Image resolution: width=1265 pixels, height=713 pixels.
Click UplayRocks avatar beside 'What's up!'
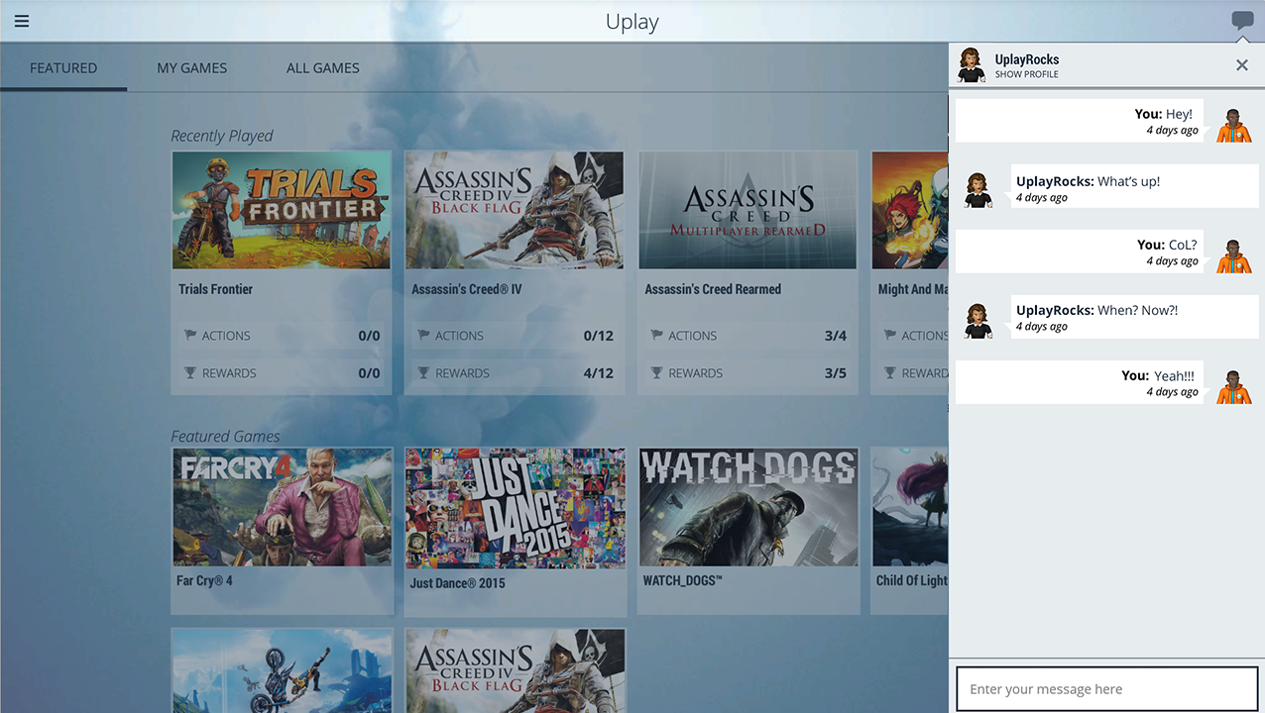pyautogui.click(x=977, y=188)
